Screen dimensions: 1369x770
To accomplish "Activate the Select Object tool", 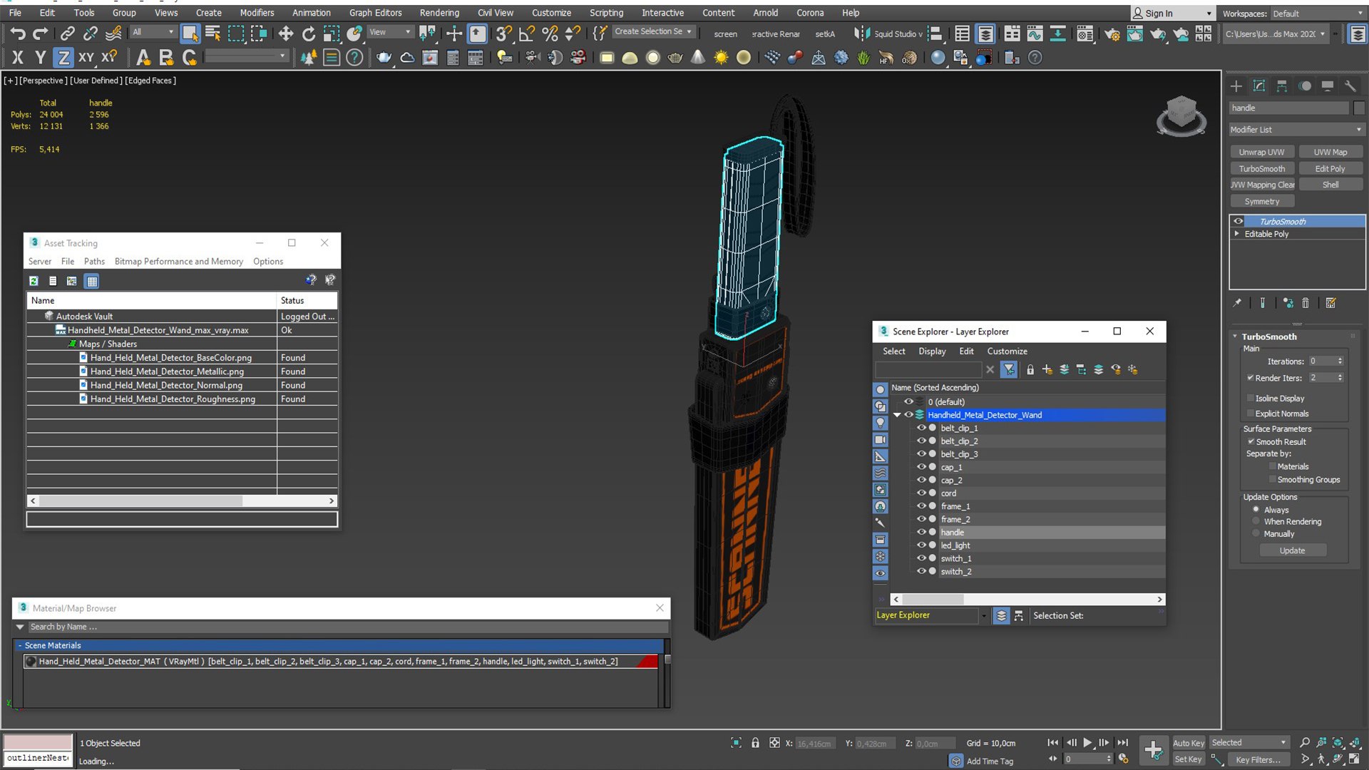I will (x=190, y=34).
